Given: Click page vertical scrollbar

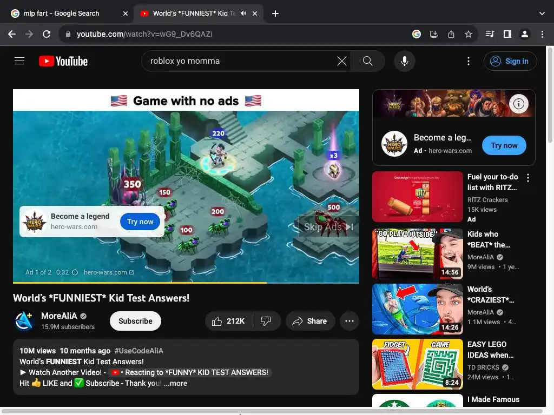Looking at the screenshot, I should pos(550,95).
